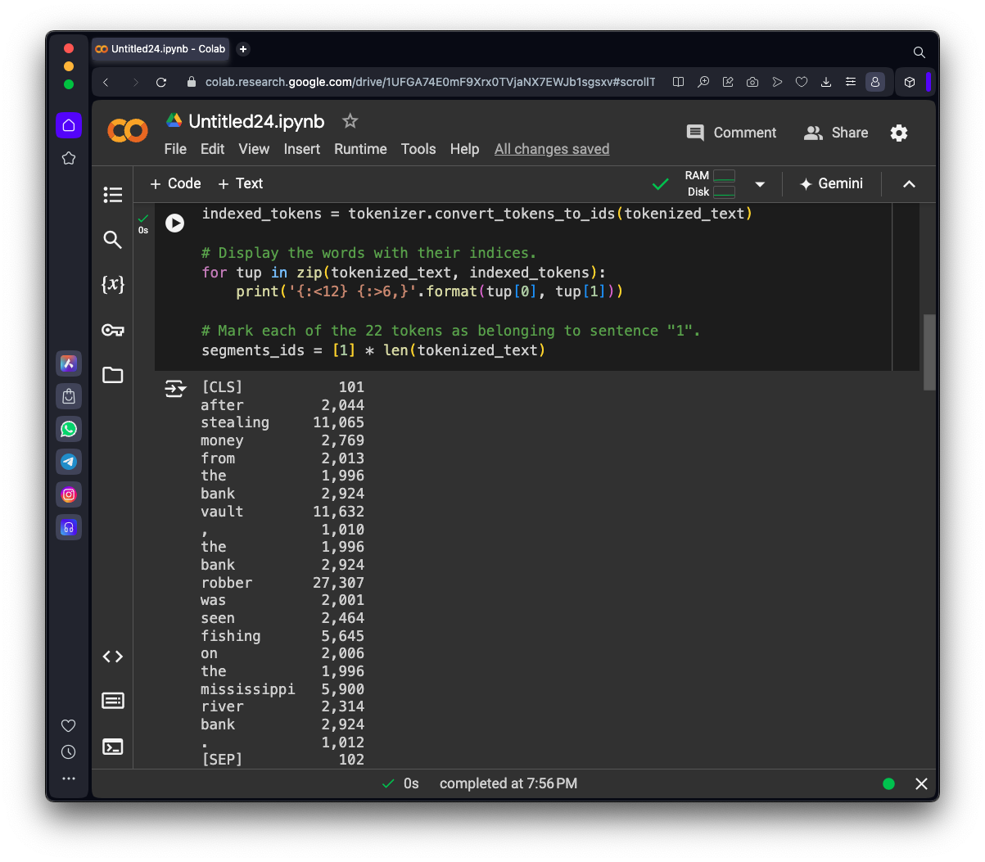
Task: Add a new Code cell
Action: pyautogui.click(x=175, y=183)
